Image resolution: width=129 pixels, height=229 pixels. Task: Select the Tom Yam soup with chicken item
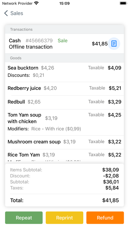point(64,122)
